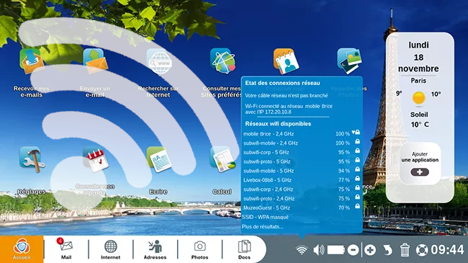
Task: Click the Etat des connexions réseau heading
Action: [282, 83]
